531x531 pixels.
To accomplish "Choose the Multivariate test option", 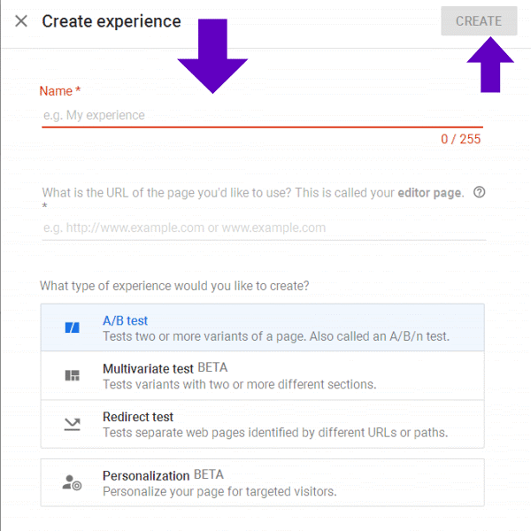I will [262, 376].
